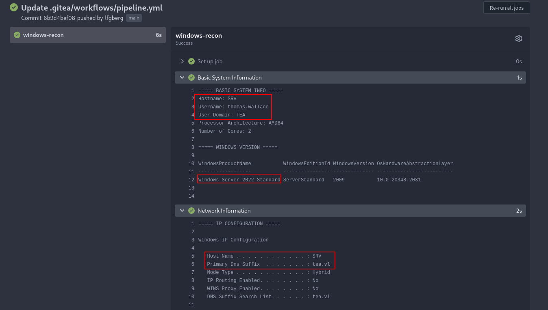The width and height of the screenshot is (548, 310).
Task: Click the success icon on Basic System Information step
Action: (x=191, y=77)
